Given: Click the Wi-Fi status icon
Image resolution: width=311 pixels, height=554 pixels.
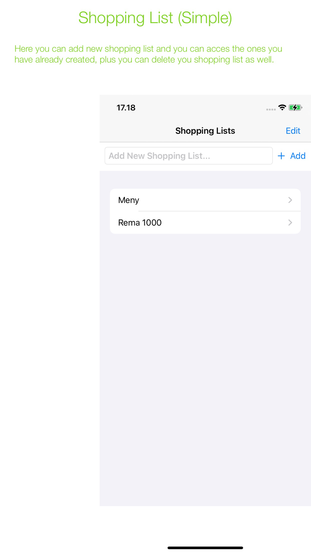Looking at the screenshot, I should 282,107.
